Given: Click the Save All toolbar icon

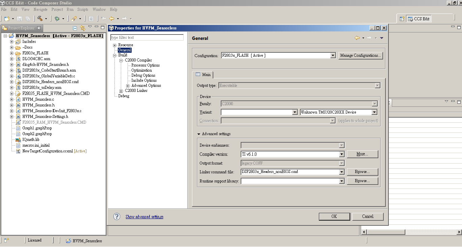Looking at the screenshot, I should point(28,19).
